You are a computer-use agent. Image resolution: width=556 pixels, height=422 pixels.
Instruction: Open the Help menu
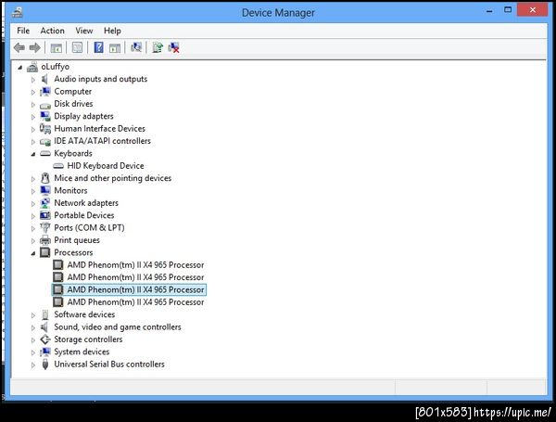point(112,31)
